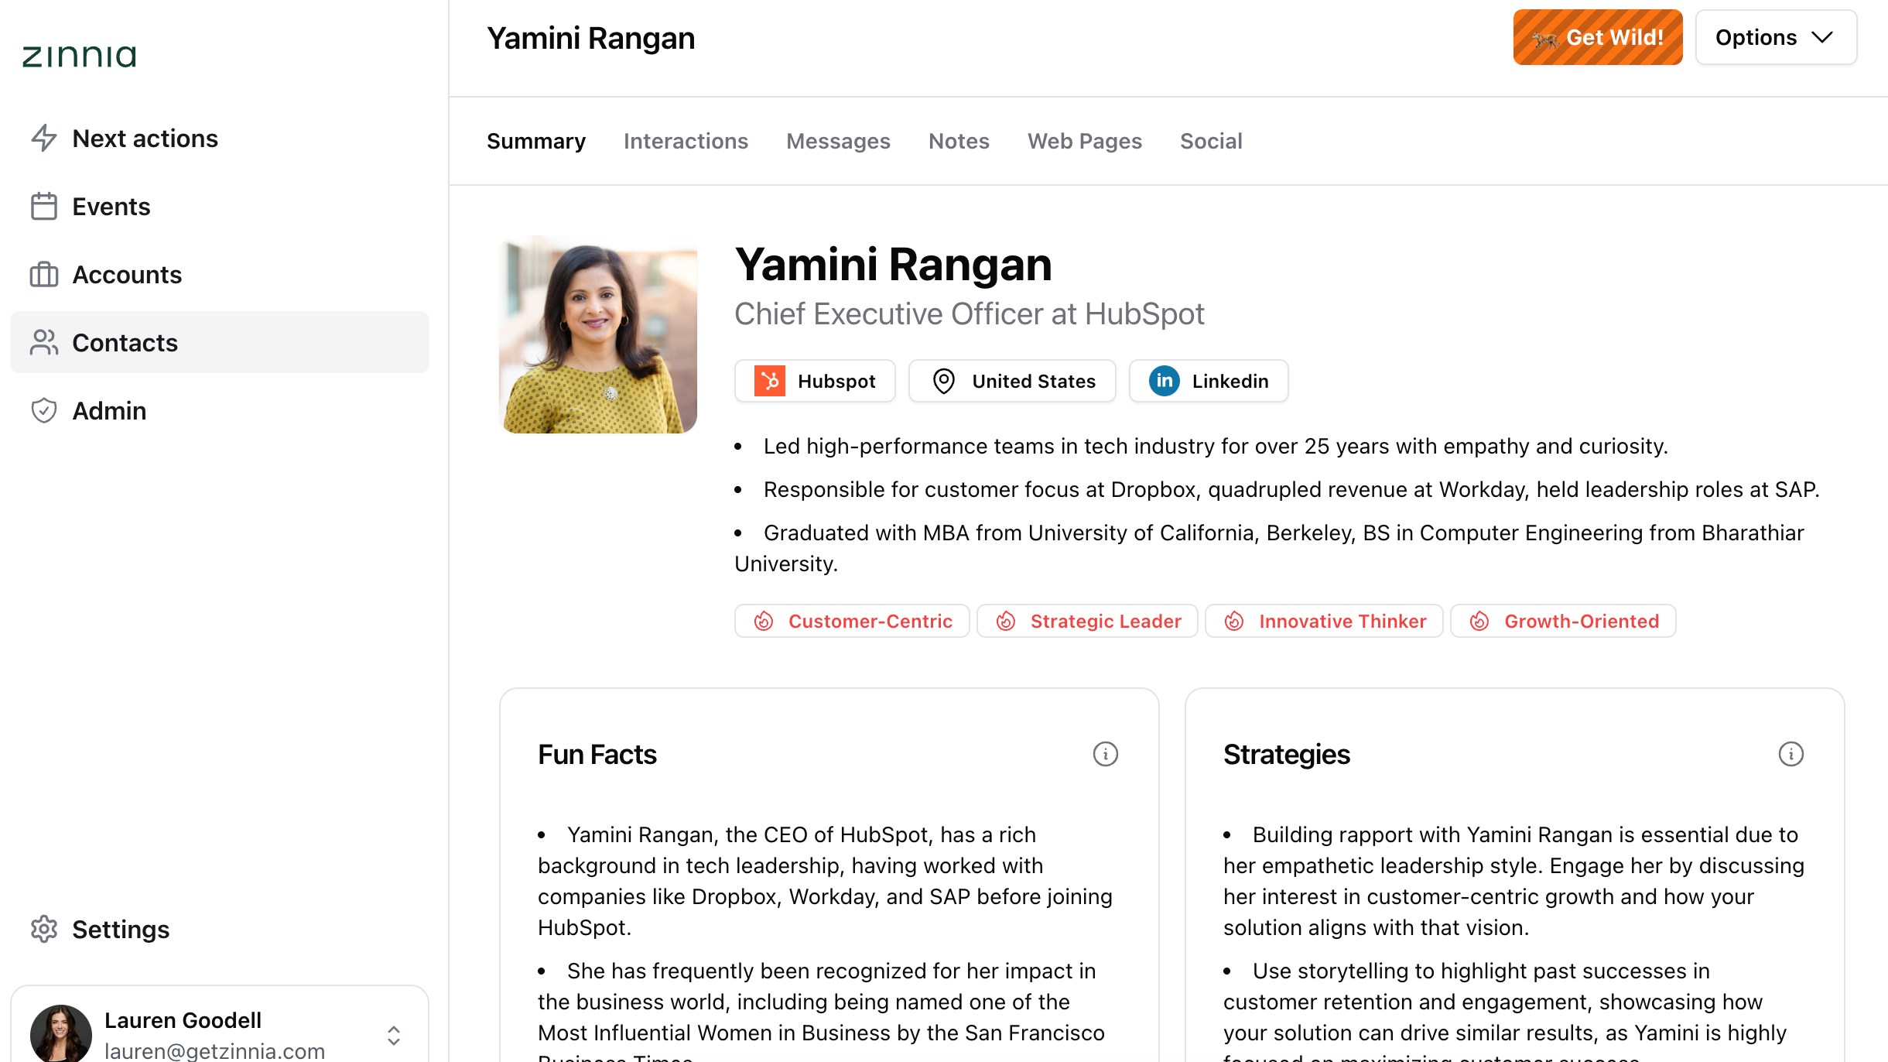This screenshot has height=1062, width=1888.
Task: Select the Social tab
Action: [1210, 141]
